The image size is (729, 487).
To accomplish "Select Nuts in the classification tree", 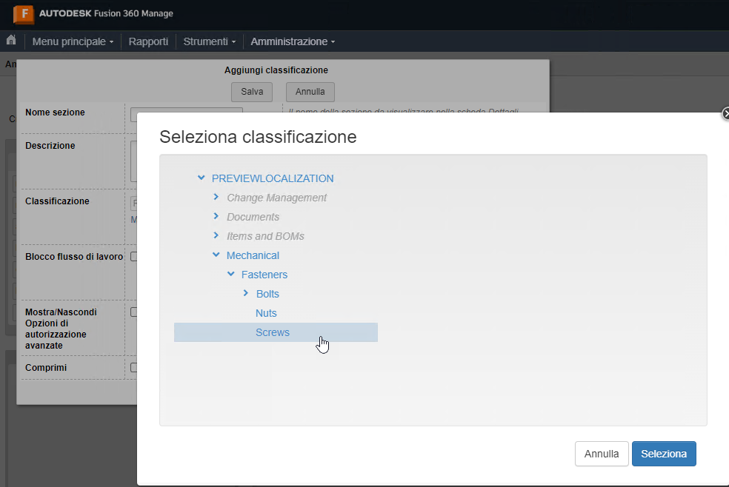I will point(266,312).
